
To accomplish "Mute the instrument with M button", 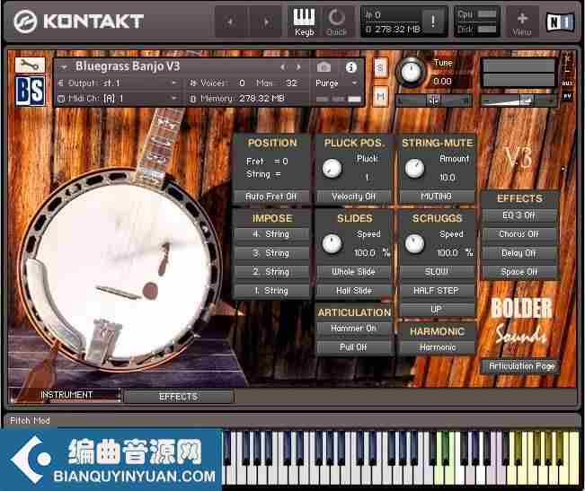I will pos(380,96).
